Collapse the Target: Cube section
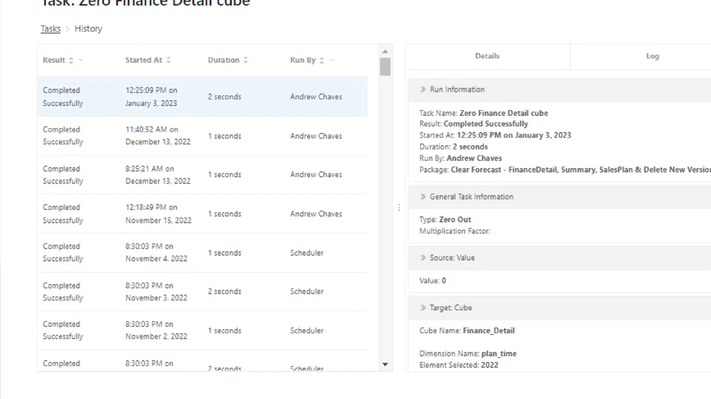The width and height of the screenshot is (711, 399). coord(423,308)
